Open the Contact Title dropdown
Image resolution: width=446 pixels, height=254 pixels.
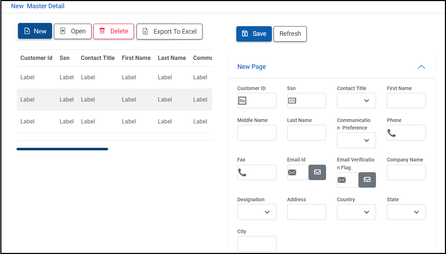[356, 101]
